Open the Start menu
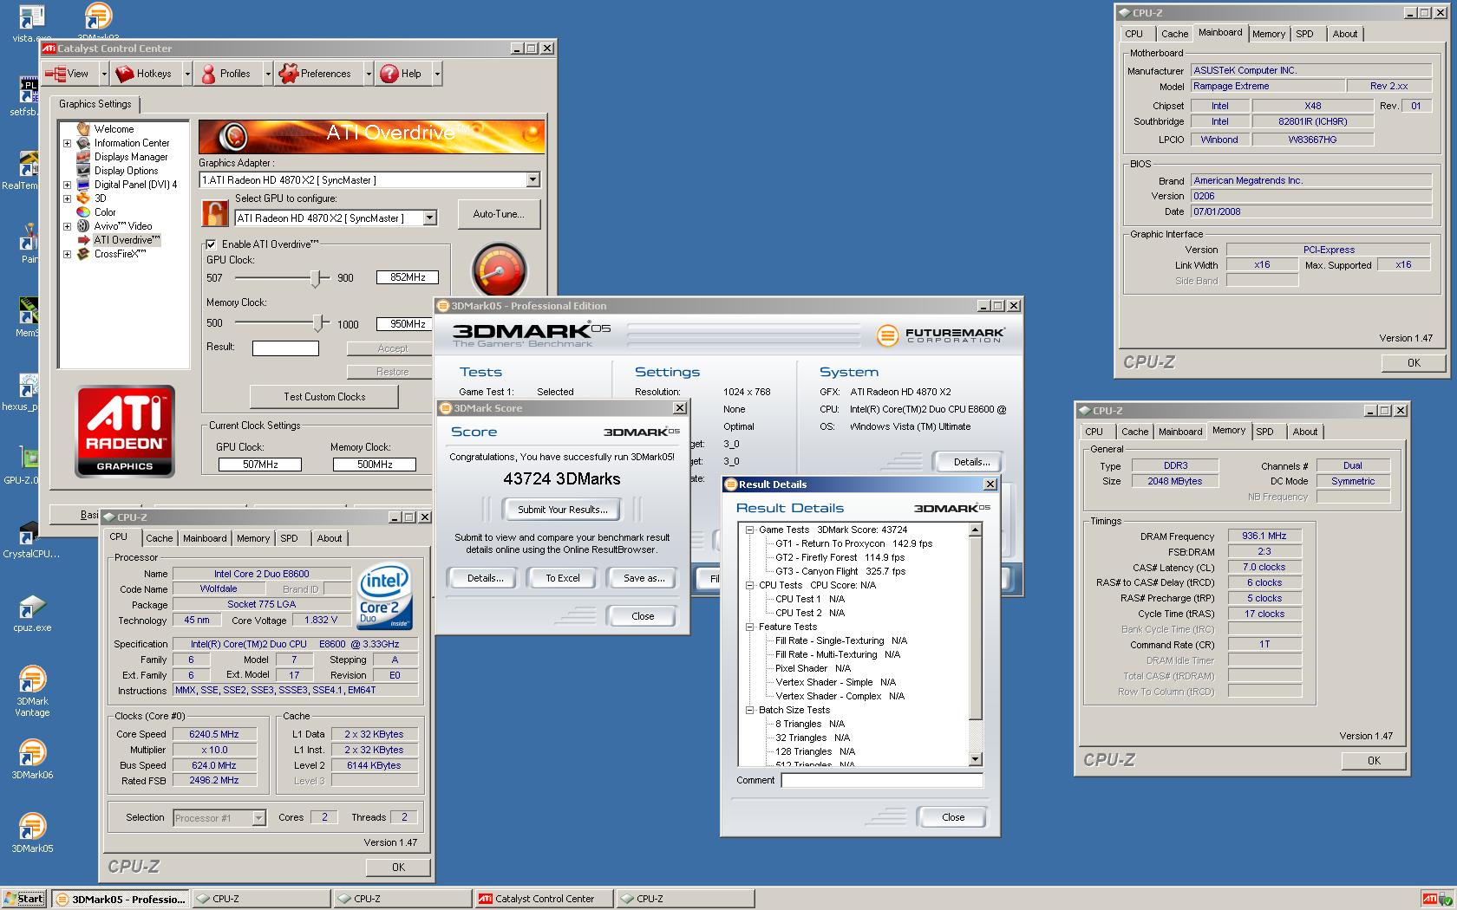 point(23,899)
